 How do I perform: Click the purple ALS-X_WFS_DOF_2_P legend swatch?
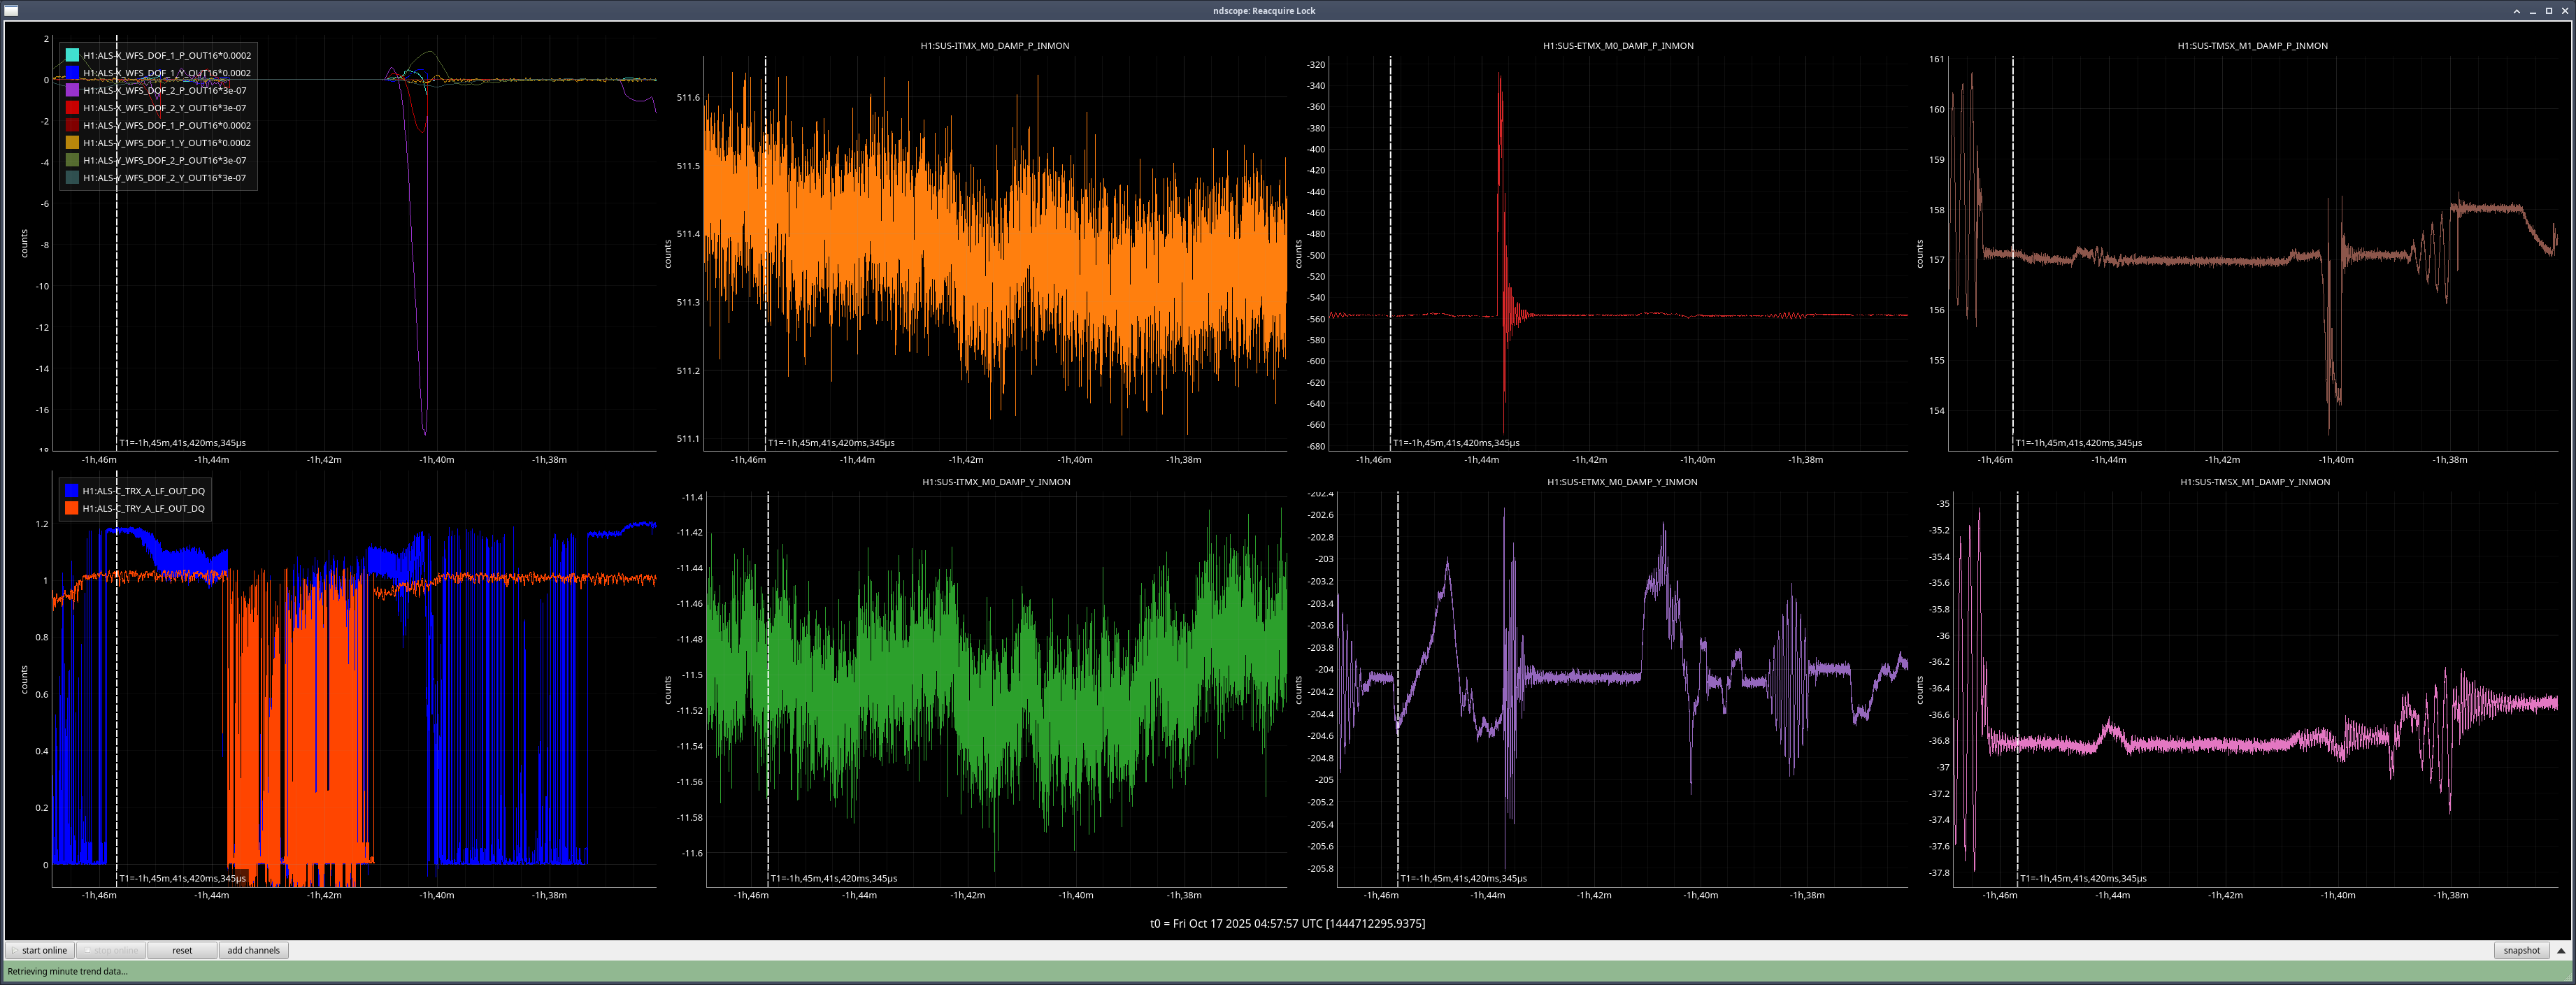pos(72,90)
